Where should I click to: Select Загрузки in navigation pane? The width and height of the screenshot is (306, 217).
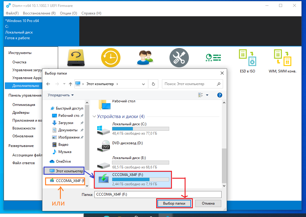click(x=66, y=123)
